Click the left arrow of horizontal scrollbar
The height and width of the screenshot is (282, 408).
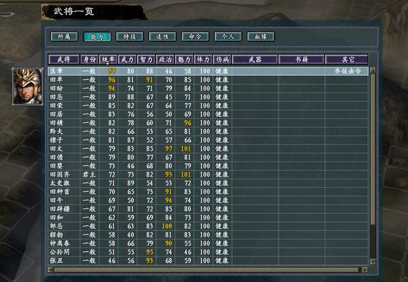coord(50,270)
